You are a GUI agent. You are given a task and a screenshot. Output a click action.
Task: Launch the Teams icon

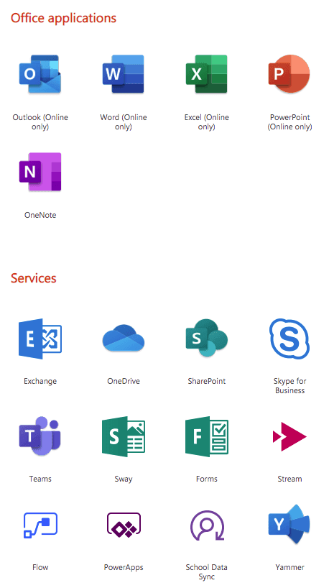point(40,436)
